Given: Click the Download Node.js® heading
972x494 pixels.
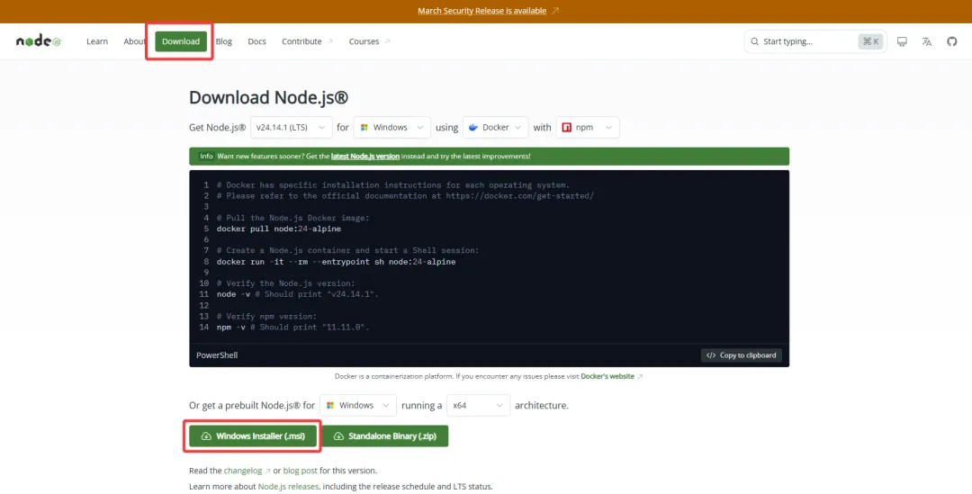Looking at the screenshot, I should click(x=268, y=97).
